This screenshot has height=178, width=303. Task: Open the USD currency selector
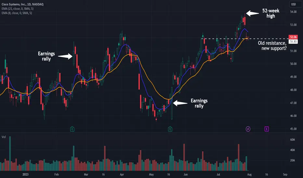(x=294, y=4)
